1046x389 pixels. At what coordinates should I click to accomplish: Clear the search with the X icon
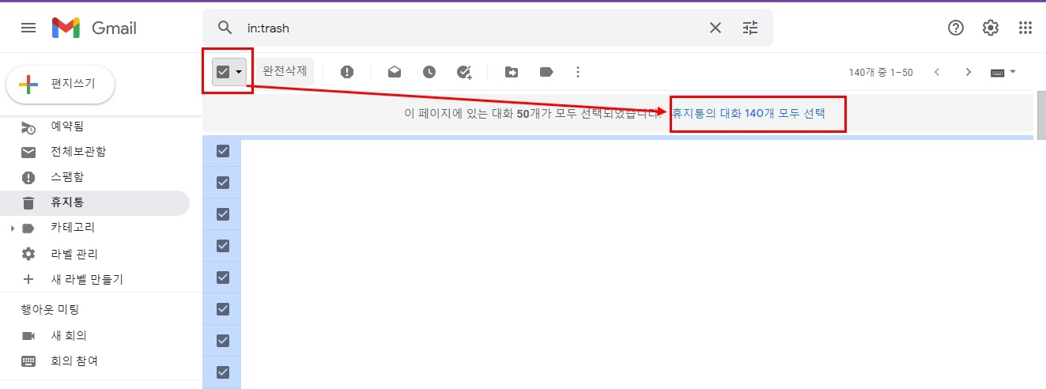click(x=716, y=28)
